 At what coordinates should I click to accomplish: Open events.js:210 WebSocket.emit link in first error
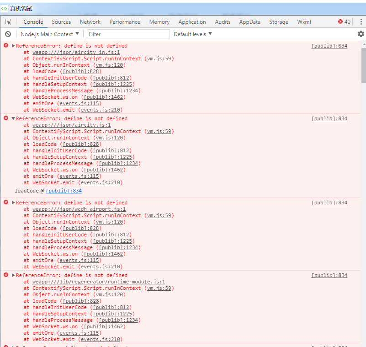101,110
